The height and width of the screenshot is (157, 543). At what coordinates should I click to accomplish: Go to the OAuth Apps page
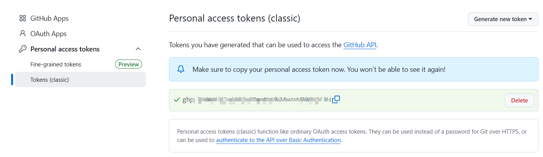tap(48, 34)
